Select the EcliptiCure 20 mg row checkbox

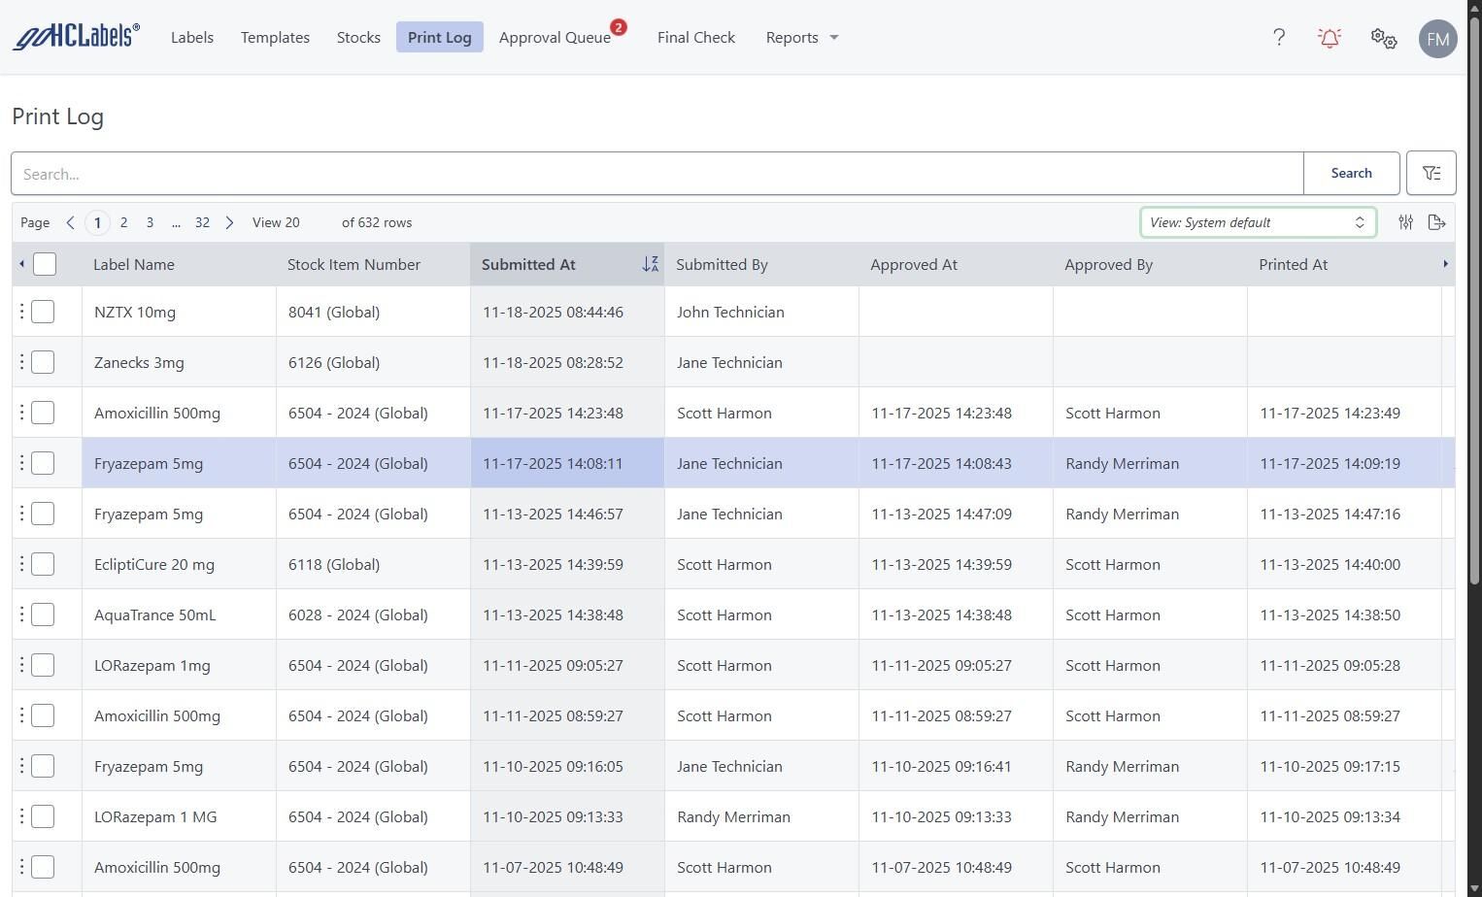point(43,564)
